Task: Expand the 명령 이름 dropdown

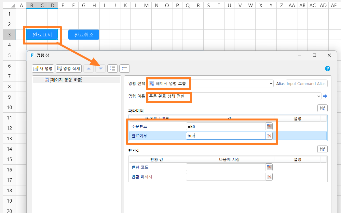Action: [319, 96]
